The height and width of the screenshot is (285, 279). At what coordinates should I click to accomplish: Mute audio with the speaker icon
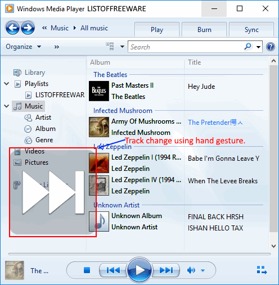(191, 270)
